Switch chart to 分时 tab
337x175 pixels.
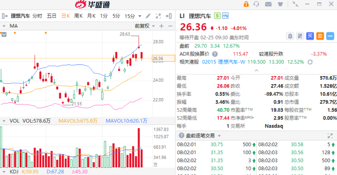click(37, 16)
